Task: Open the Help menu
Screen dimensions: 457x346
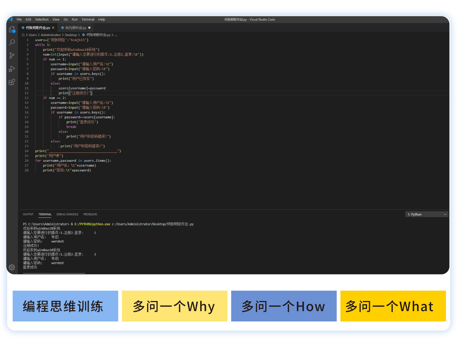Action: (102, 20)
